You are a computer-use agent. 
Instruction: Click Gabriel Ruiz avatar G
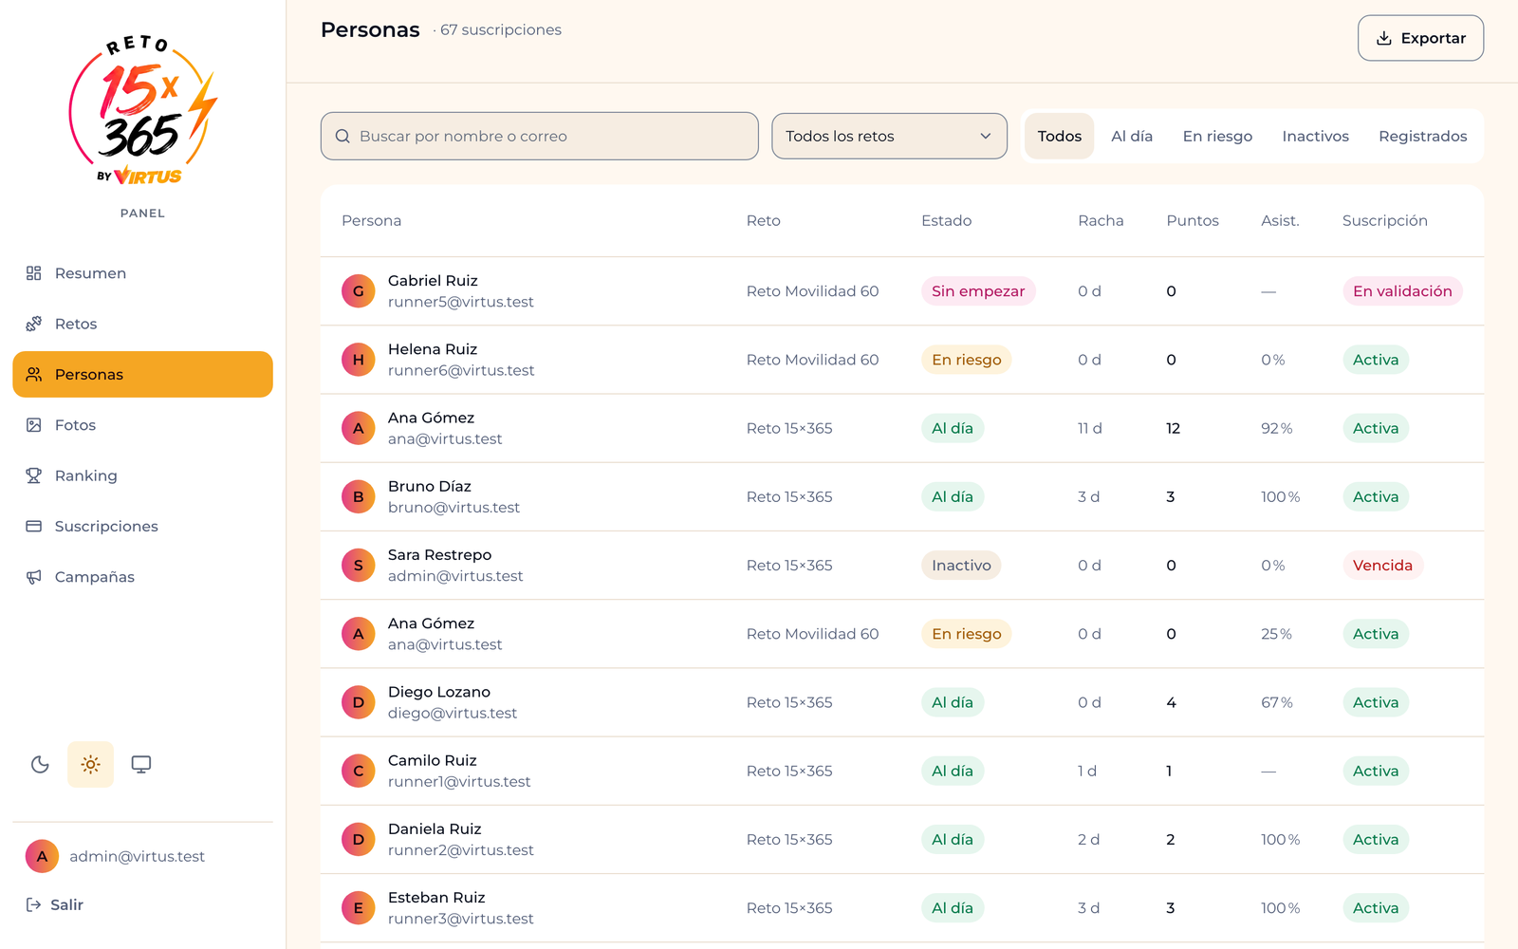tap(359, 291)
